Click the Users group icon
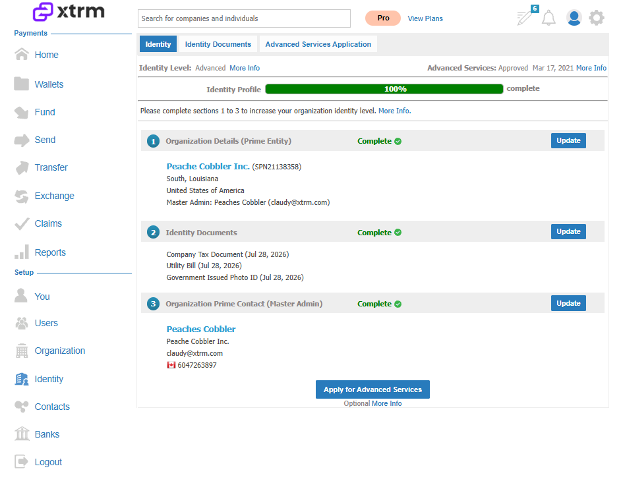Image resolution: width=623 pixels, height=485 pixels. pos(22,324)
